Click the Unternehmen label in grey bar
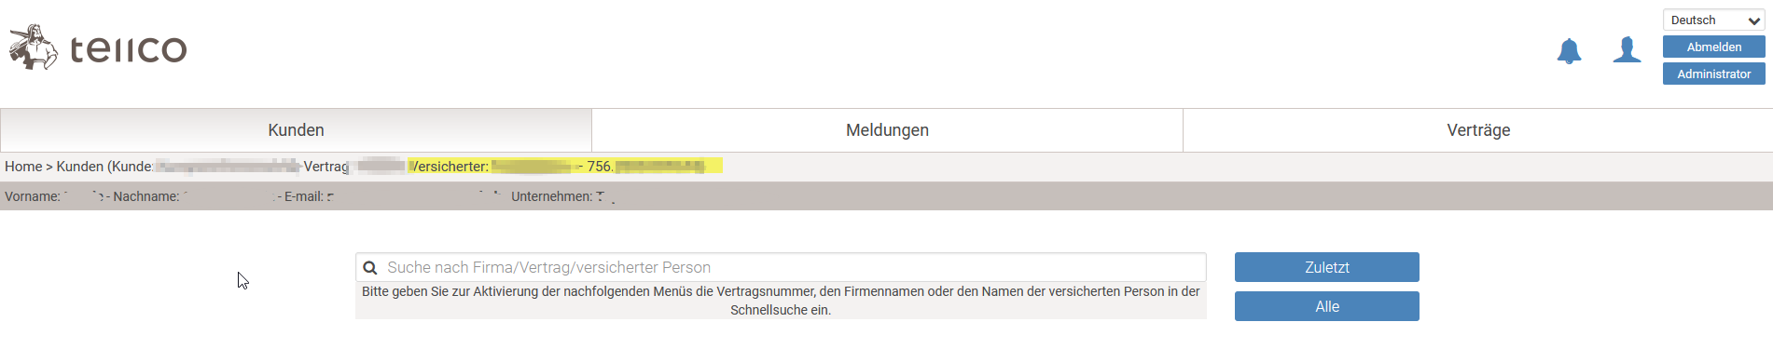This screenshot has height=349, width=1773. click(x=551, y=196)
